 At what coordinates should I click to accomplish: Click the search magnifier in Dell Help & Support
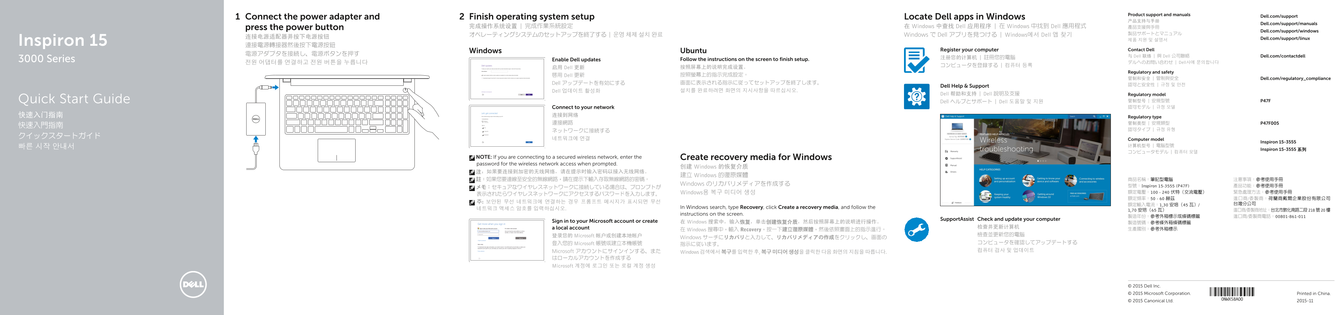(1094, 117)
